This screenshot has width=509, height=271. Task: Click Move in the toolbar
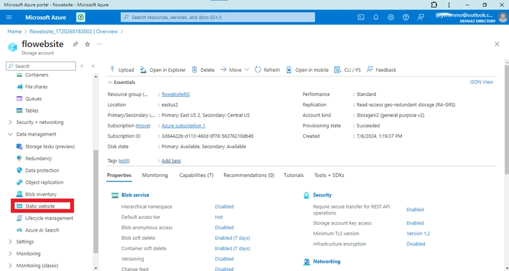231,70
